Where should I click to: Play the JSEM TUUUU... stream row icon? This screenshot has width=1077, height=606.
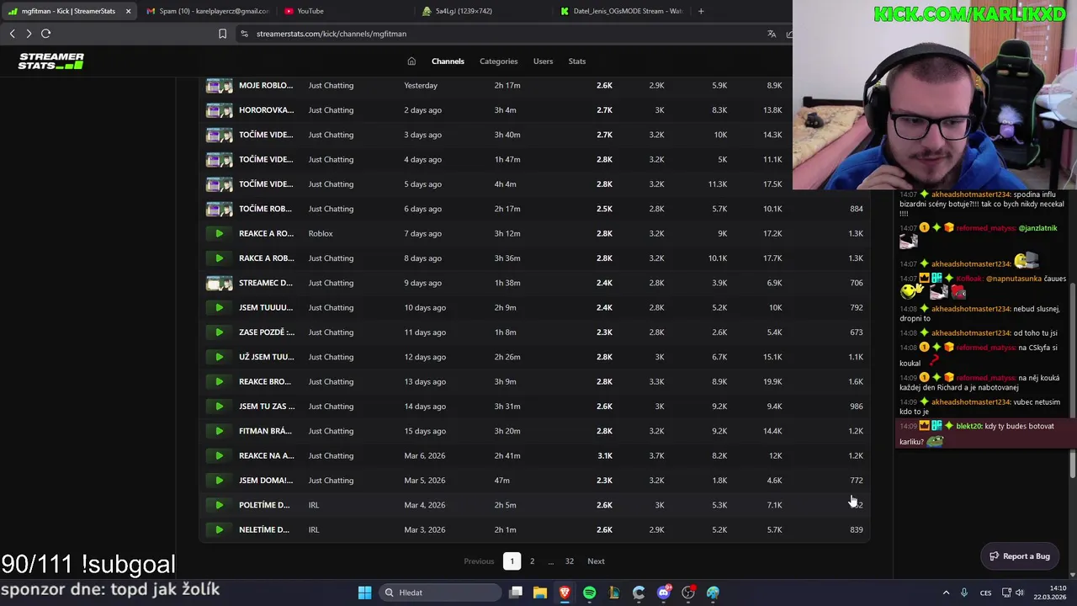point(219,307)
